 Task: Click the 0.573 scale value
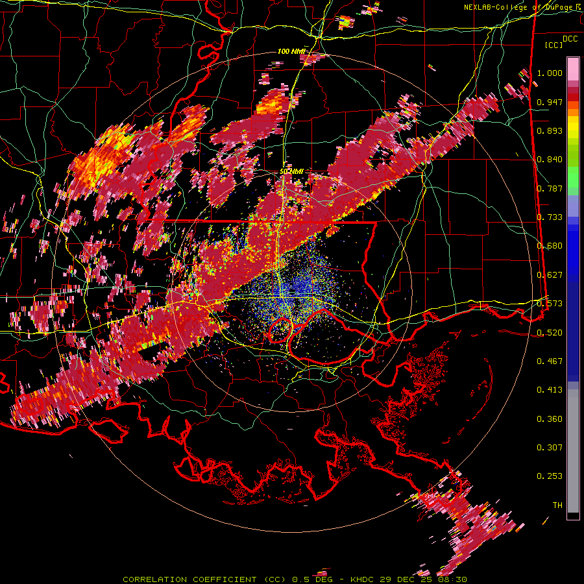coord(550,304)
